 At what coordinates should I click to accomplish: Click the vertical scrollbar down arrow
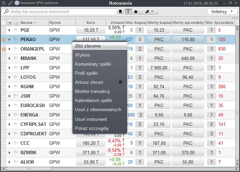(237, 165)
